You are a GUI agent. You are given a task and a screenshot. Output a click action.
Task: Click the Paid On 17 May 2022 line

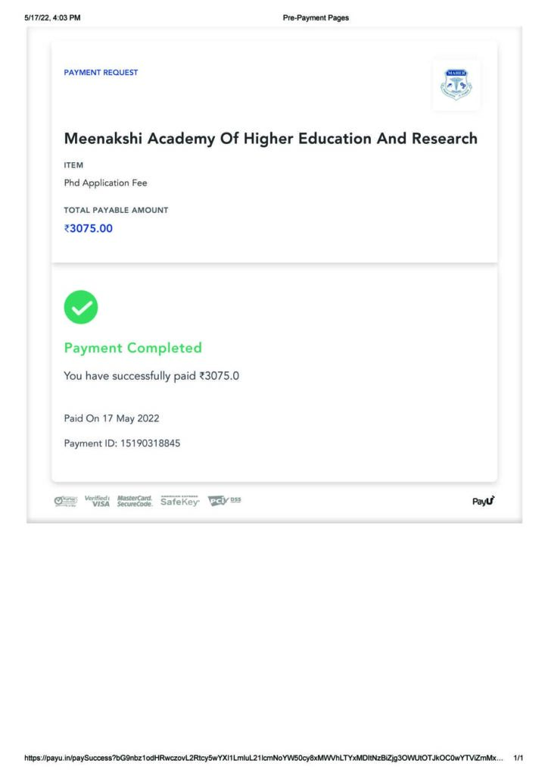point(112,418)
